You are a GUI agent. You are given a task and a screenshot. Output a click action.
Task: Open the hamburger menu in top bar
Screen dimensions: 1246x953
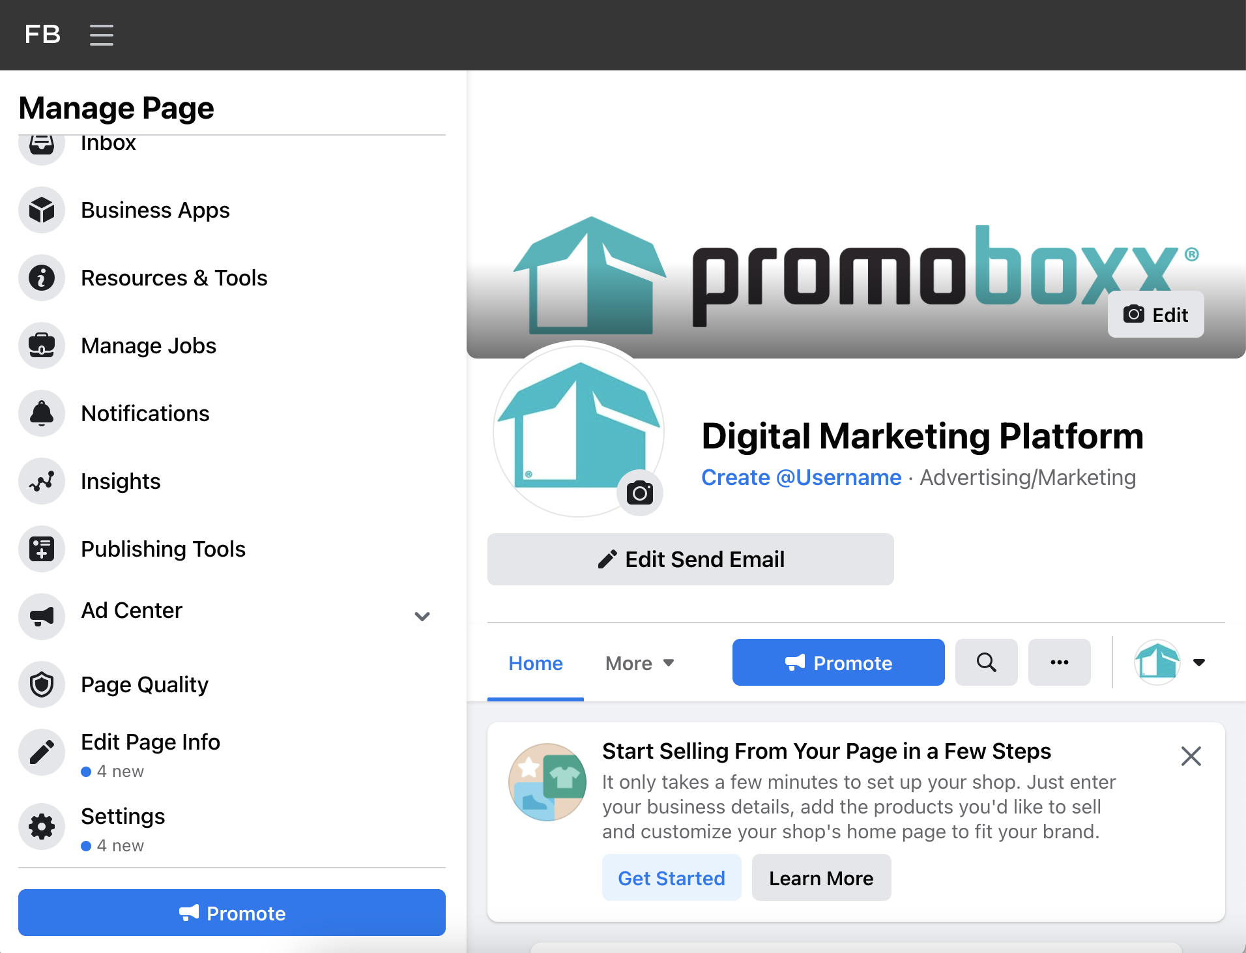[101, 35]
